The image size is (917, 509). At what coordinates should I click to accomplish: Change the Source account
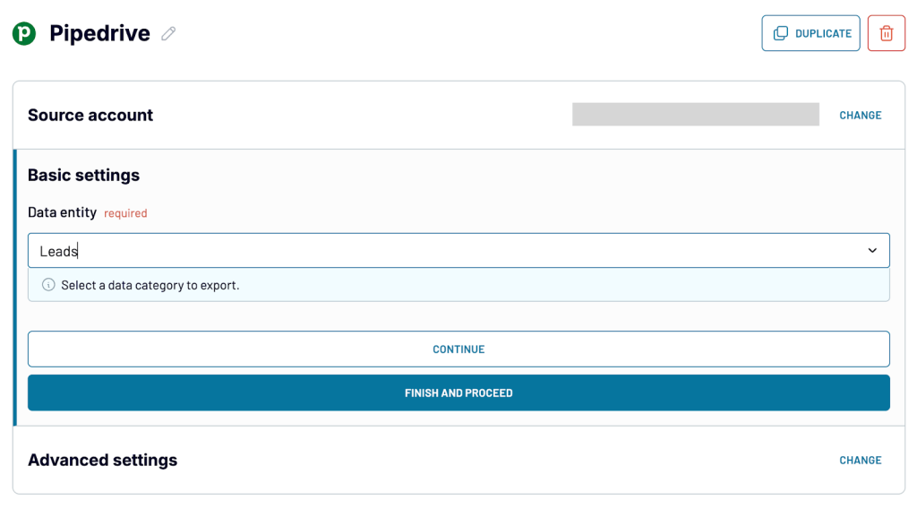(x=861, y=116)
